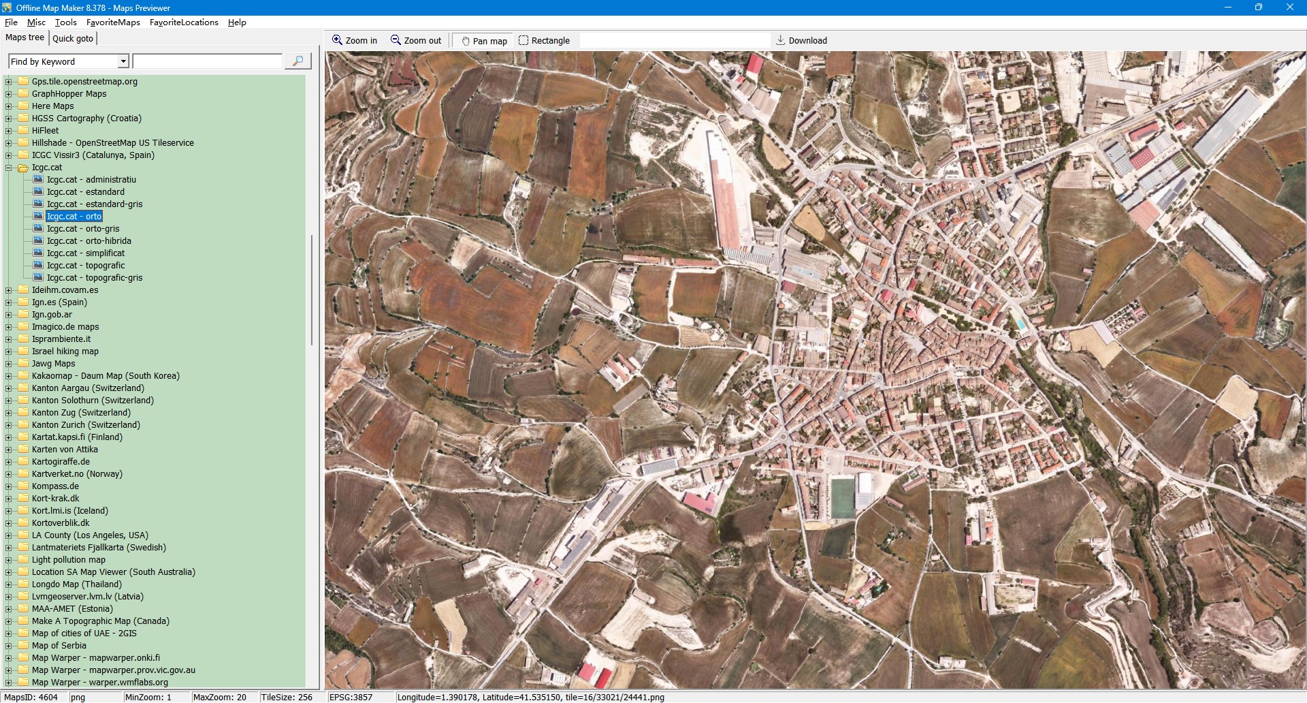
Task: Click the keyword search text field
Action: (207, 62)
